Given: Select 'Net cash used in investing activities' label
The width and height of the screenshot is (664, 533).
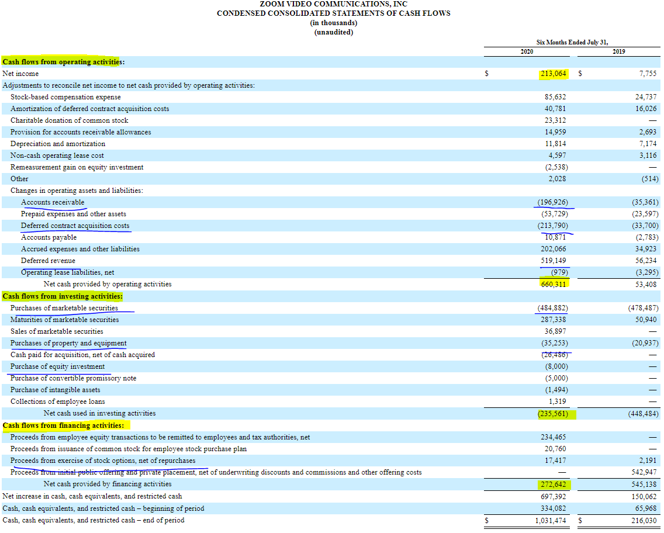Looking at the screenshot, I should click(99, 413).
